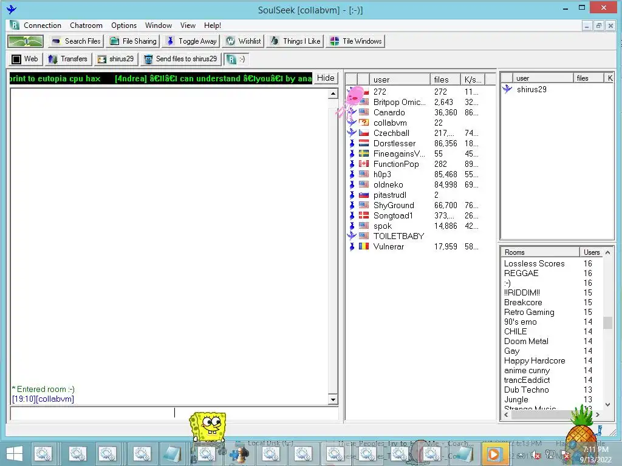Open the orange media player taskbar icon
The width and height of the screenshot is (622, 466).
(494, 454)
